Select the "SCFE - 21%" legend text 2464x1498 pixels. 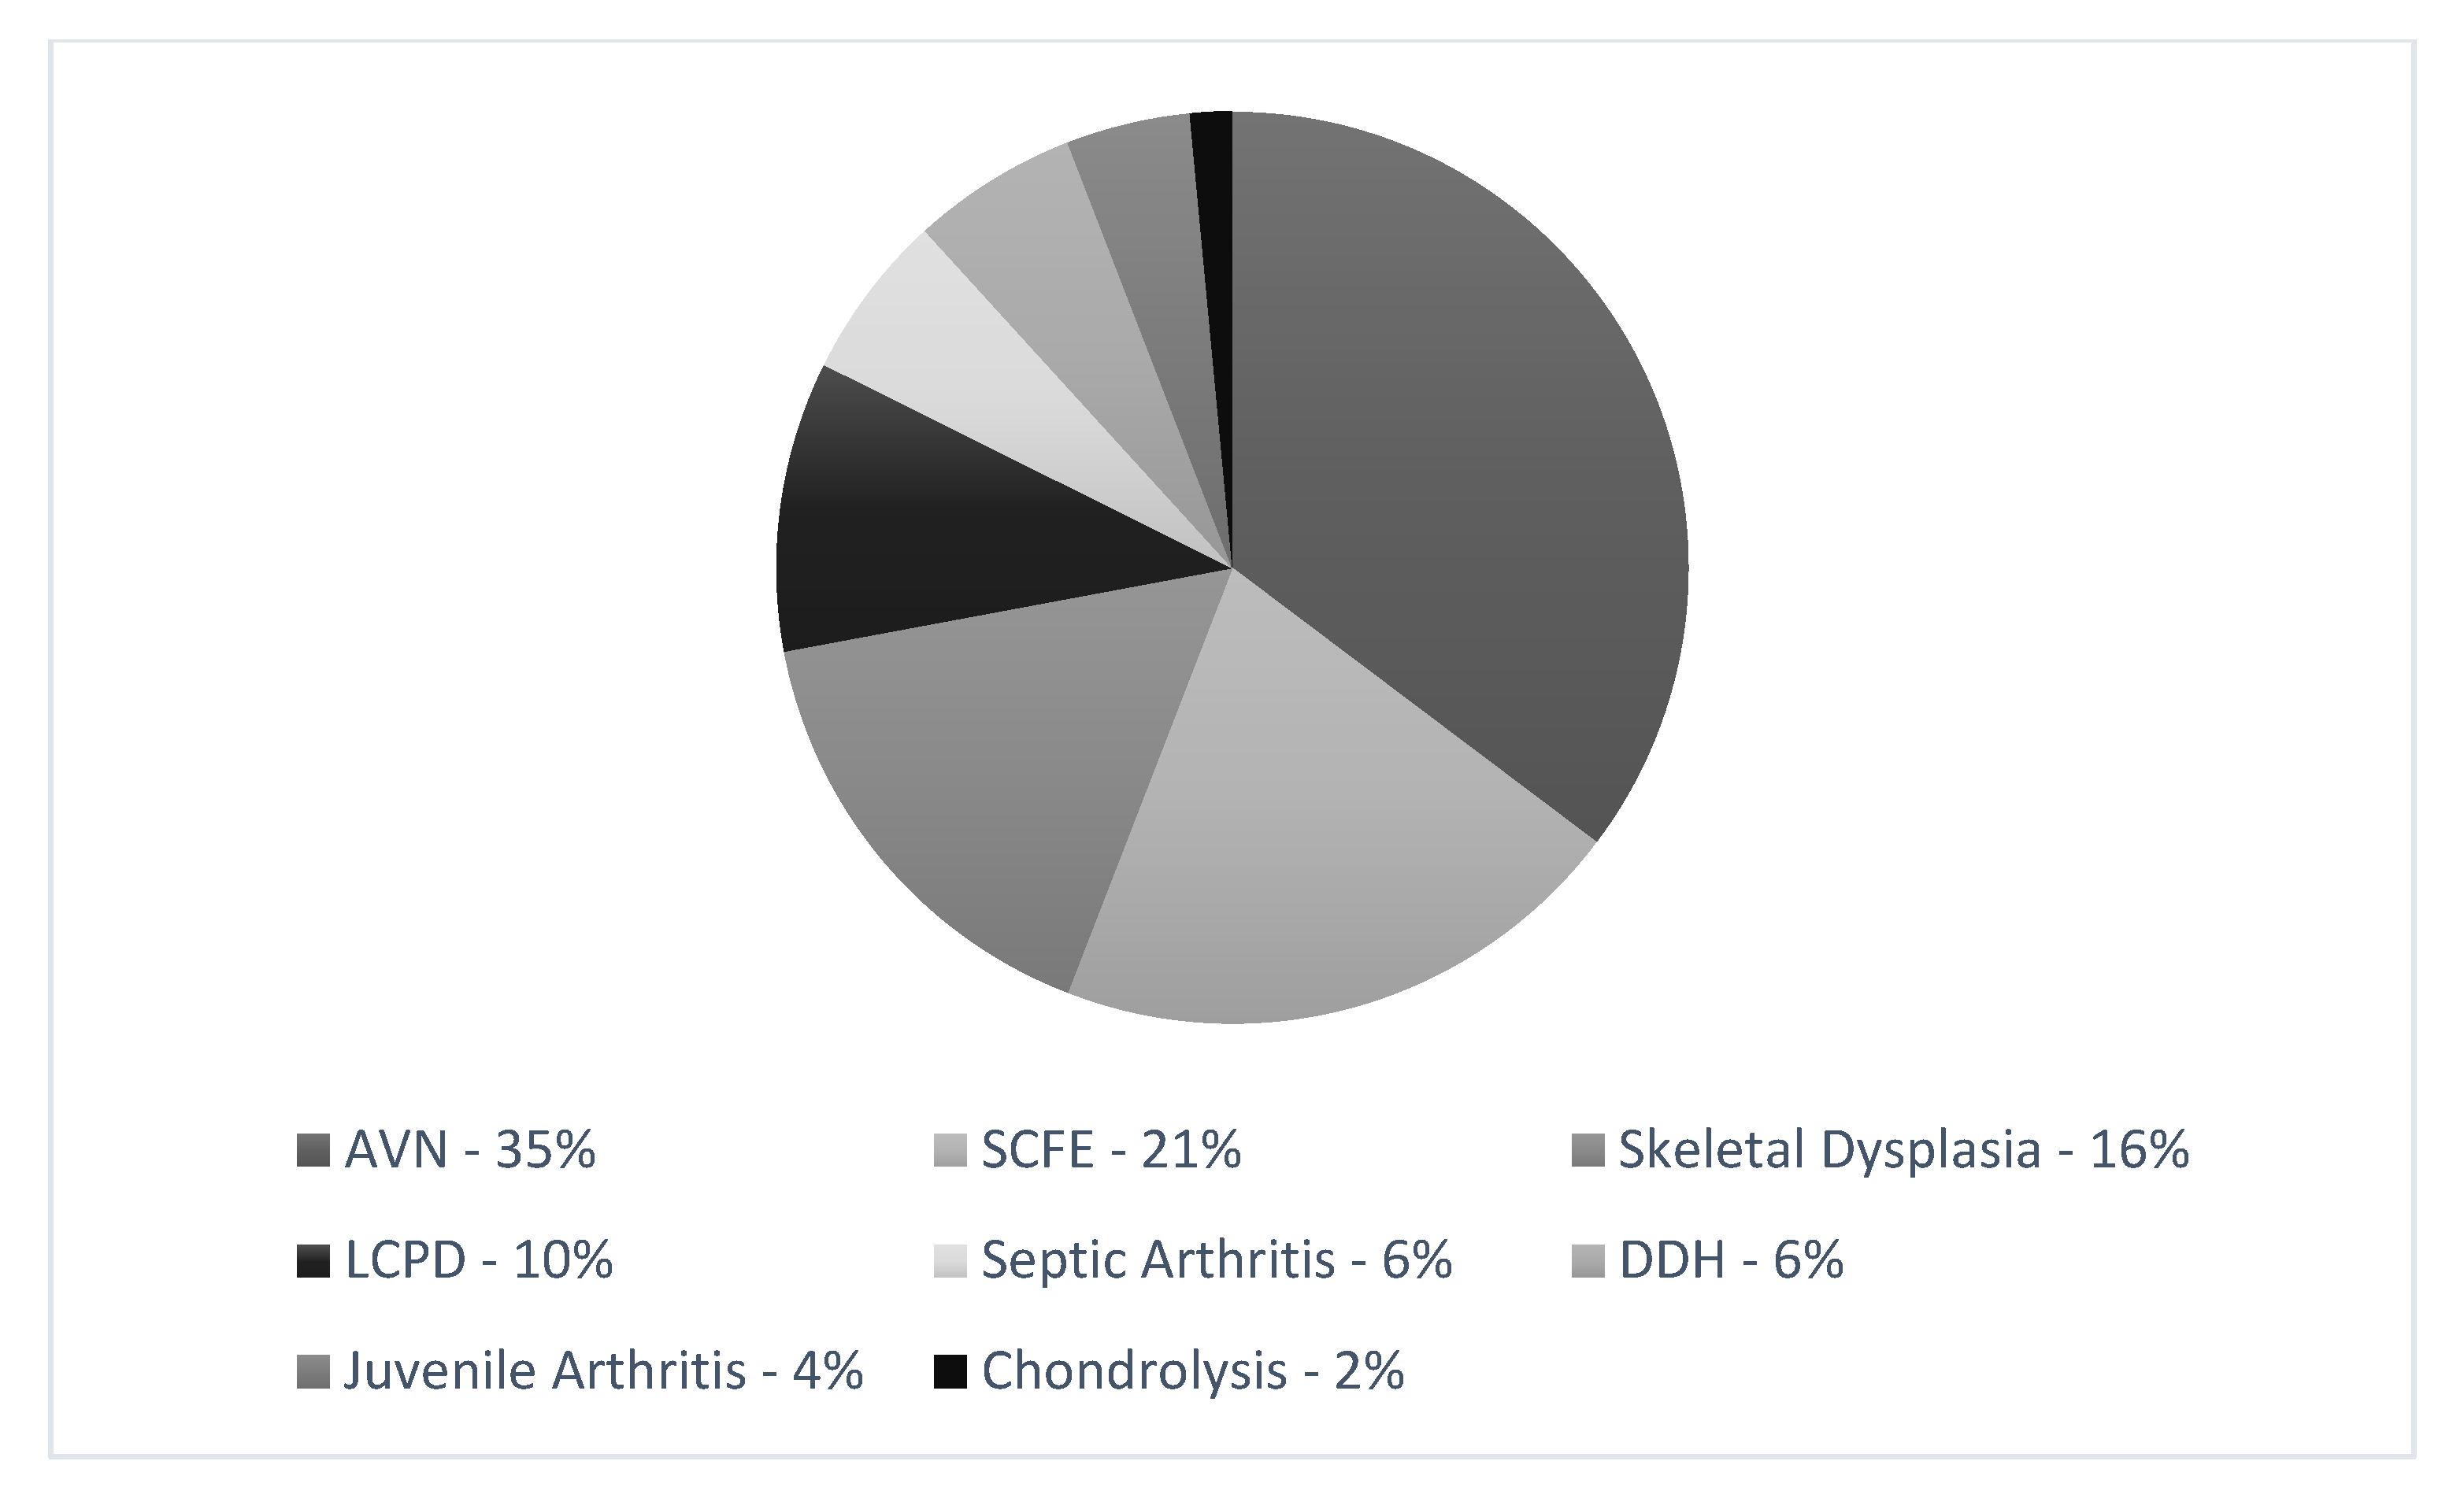1111,1150
